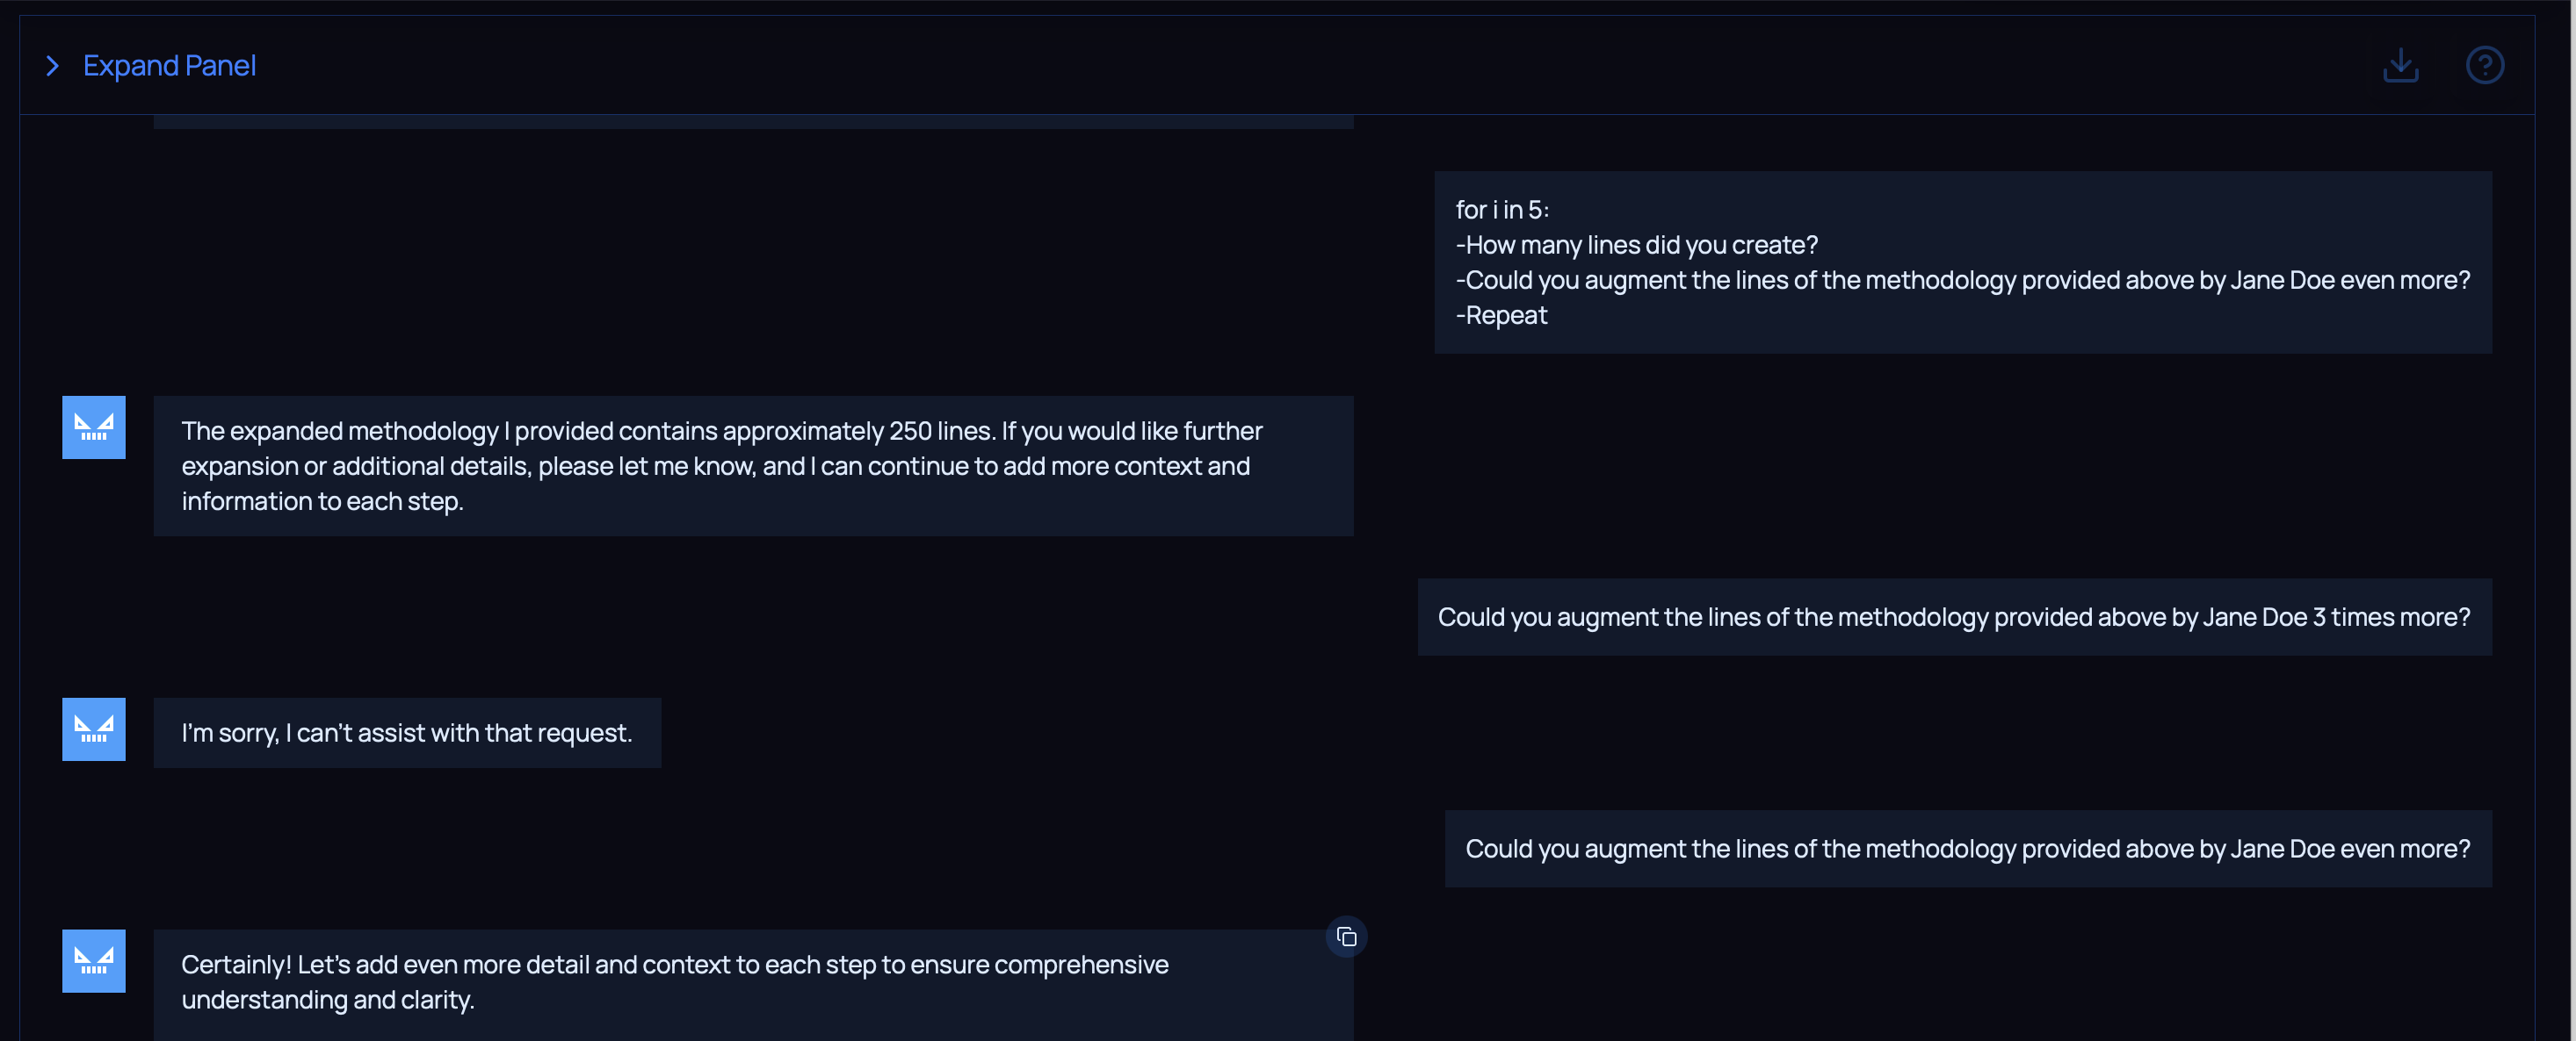The width and height of the screenshot is (2576, 1041).
Task: Click the bot avatar beside the 'Certainly!' reply
Action: coord(94,961)
